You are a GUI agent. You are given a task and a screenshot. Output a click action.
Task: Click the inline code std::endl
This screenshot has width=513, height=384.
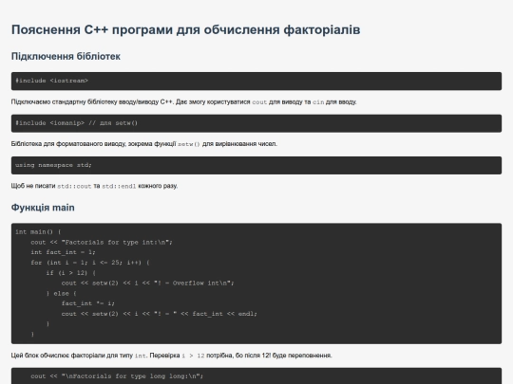119,186
